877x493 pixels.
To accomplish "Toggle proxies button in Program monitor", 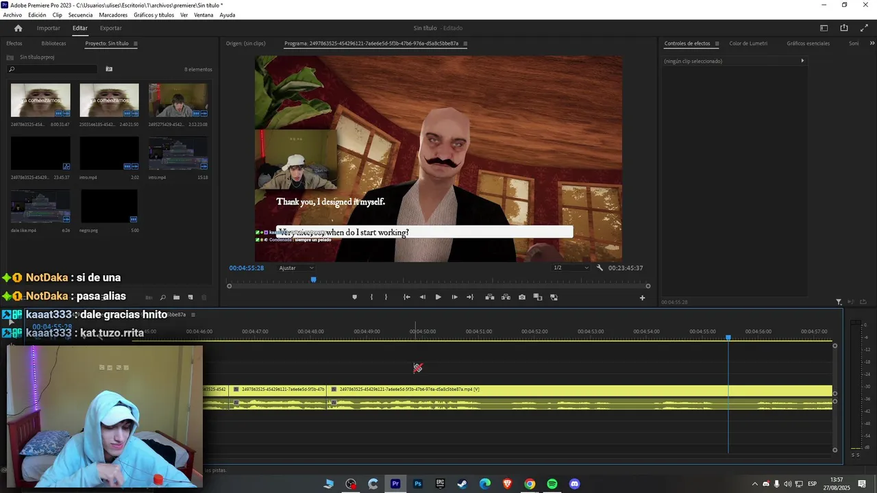I will pos(554,297).
